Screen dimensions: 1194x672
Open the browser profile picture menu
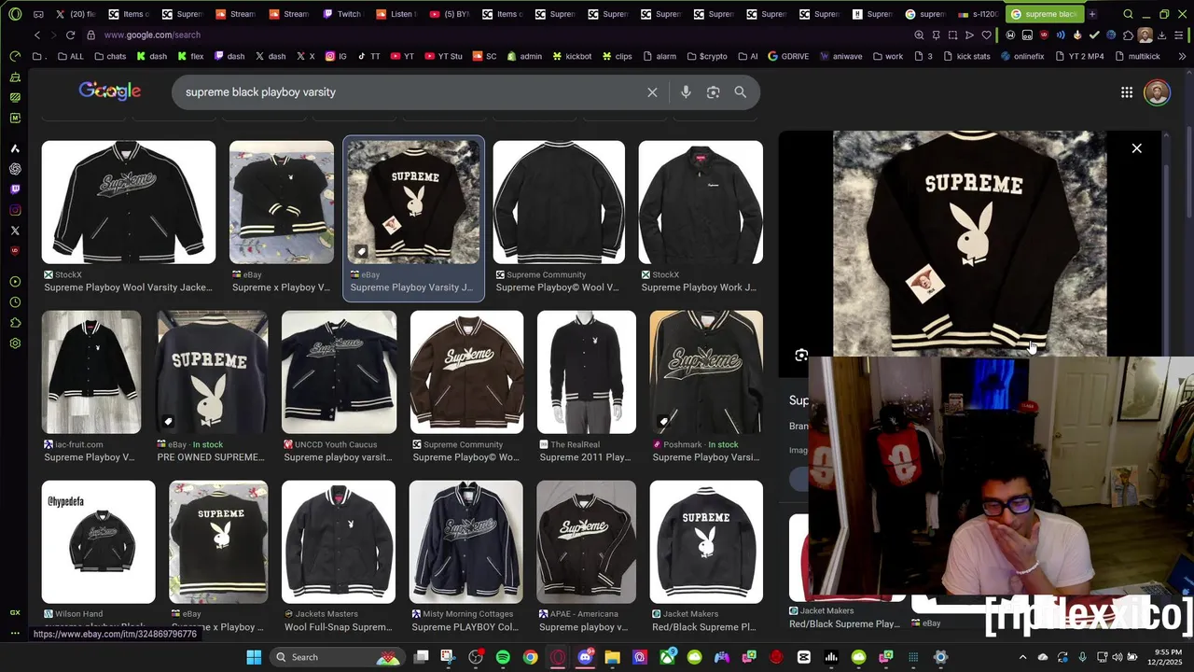(1145, 35)
